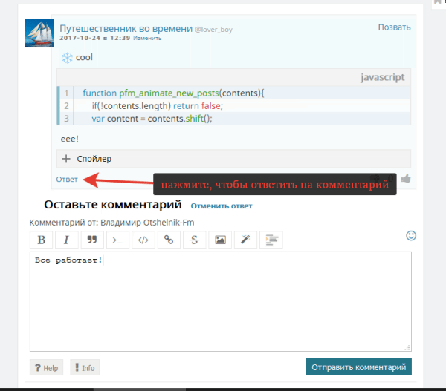Apply strikethrough formatting to text
Image resolution: width=446 pixels, height=391 pixels.
(x=195, y=240)
